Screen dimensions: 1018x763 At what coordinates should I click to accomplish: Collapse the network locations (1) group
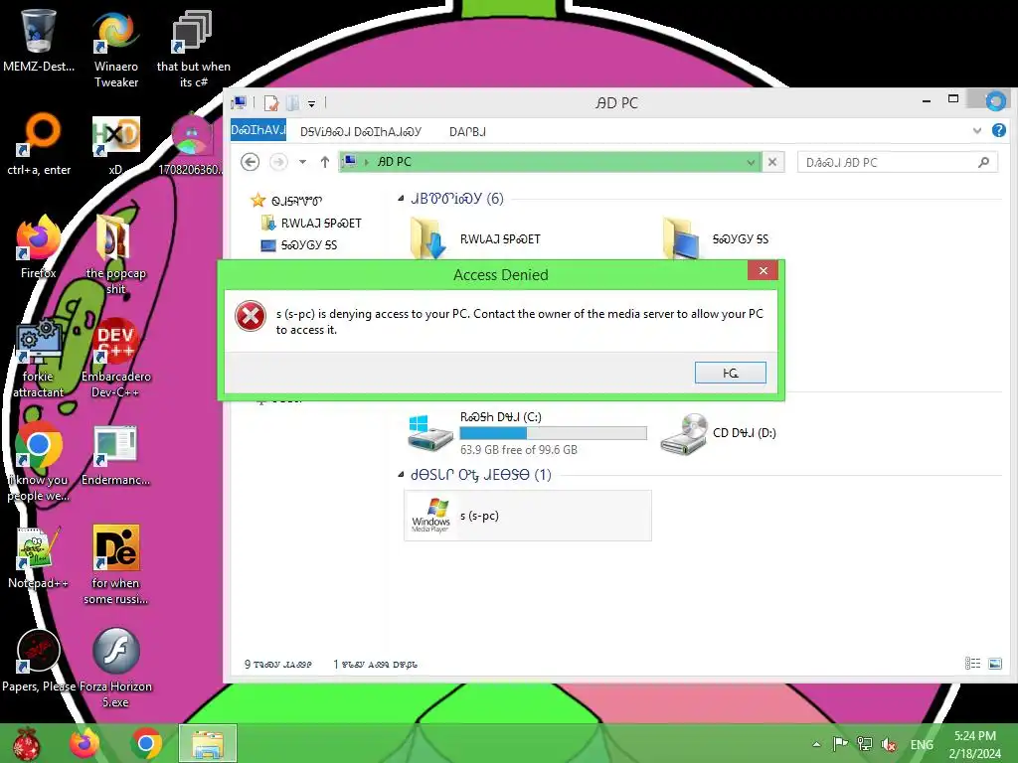[x=401, y=475]
